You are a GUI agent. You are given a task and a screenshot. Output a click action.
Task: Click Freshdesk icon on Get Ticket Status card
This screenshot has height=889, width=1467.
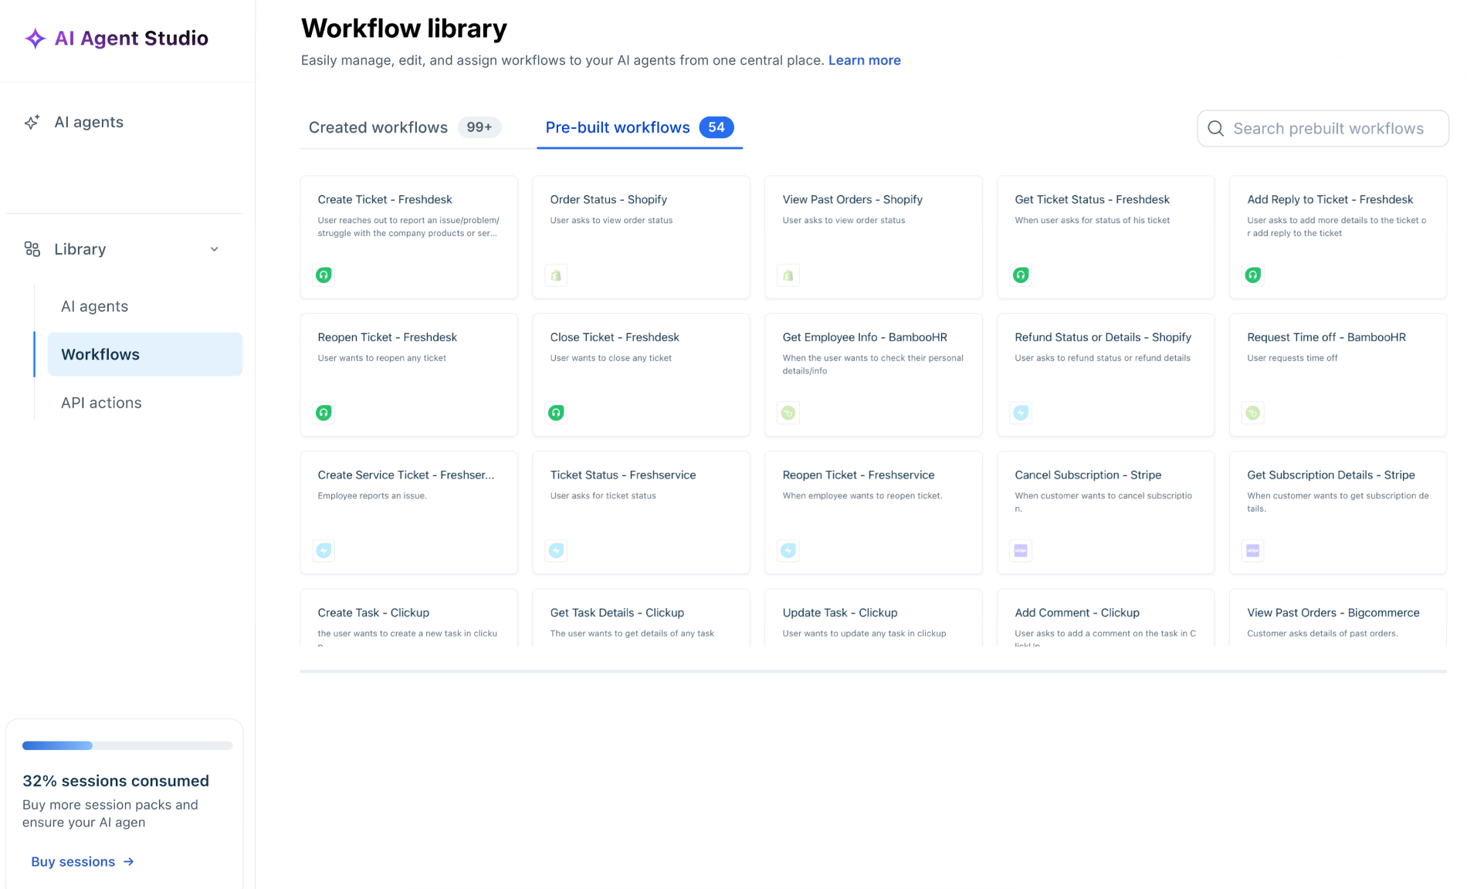pyautogui.click(x=1021, y=275)
